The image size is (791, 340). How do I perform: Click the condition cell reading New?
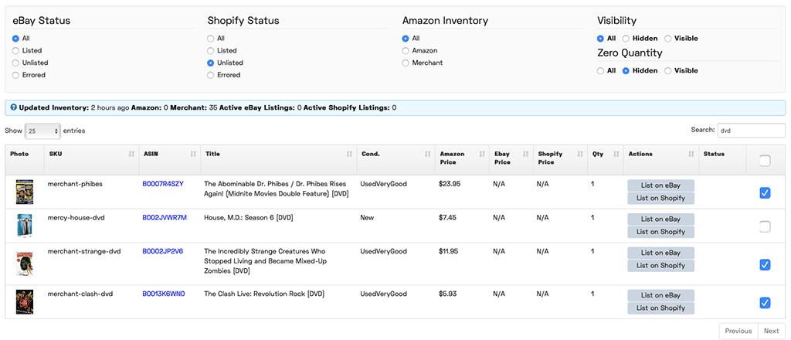pos(366,217)
